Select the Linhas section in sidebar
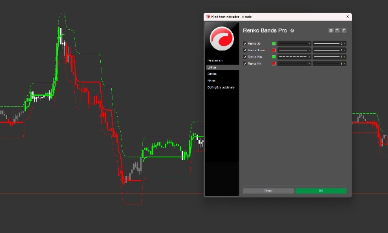 pyautogui.click(x=222, y=67)
